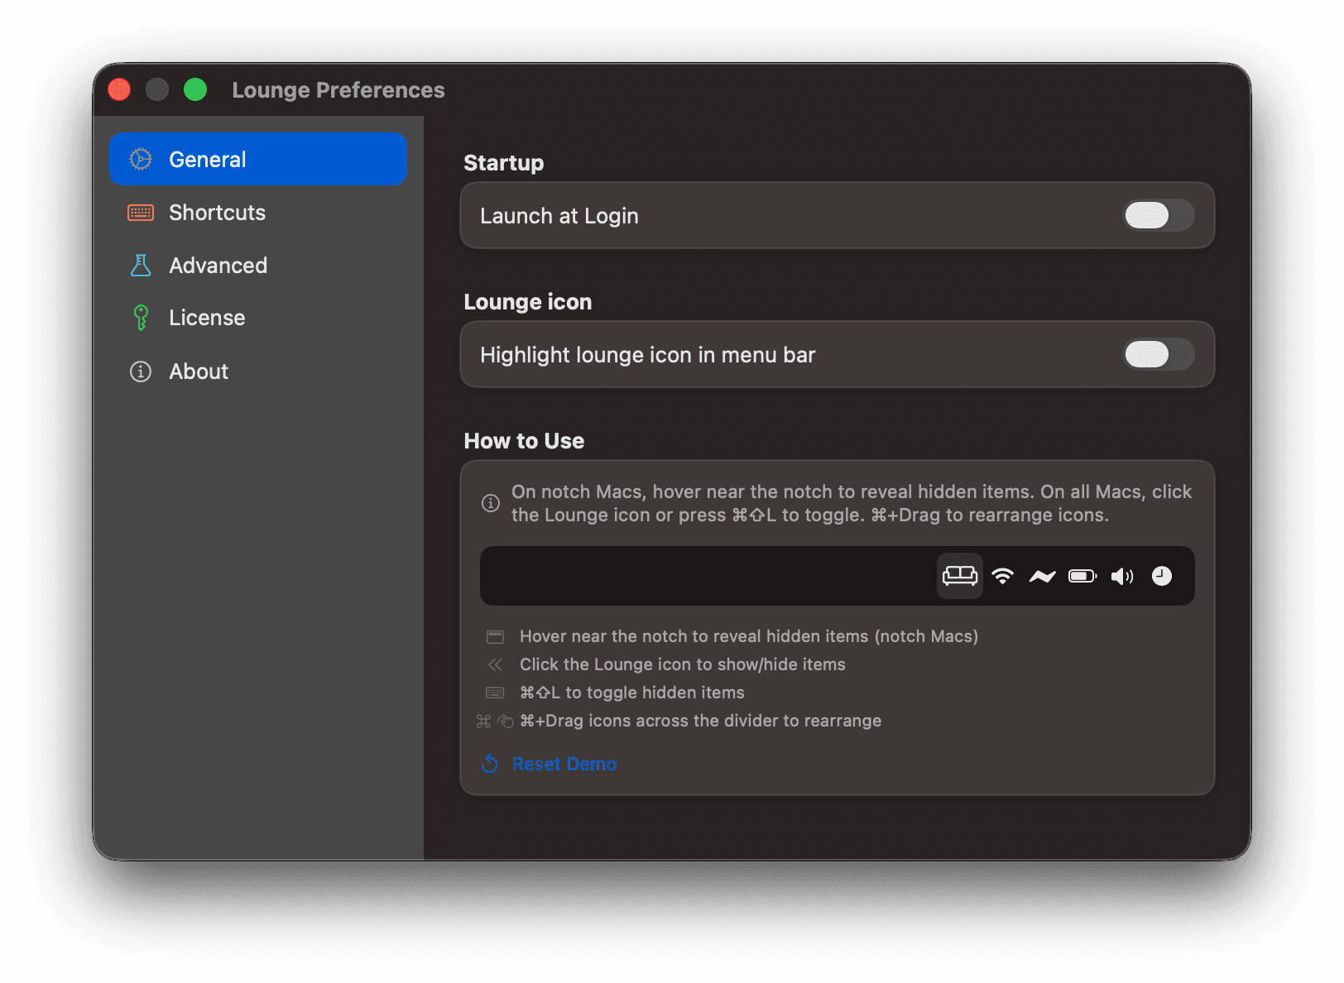Enable the Launch at Login switch

(x=1158, y=216)
